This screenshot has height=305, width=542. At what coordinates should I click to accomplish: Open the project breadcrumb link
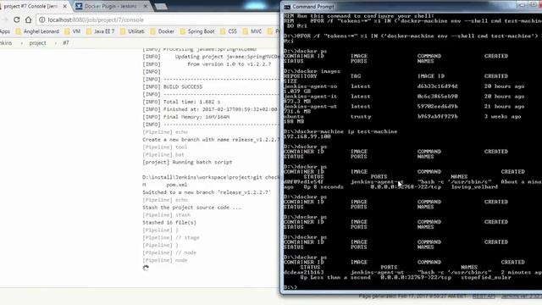(37, 43)
